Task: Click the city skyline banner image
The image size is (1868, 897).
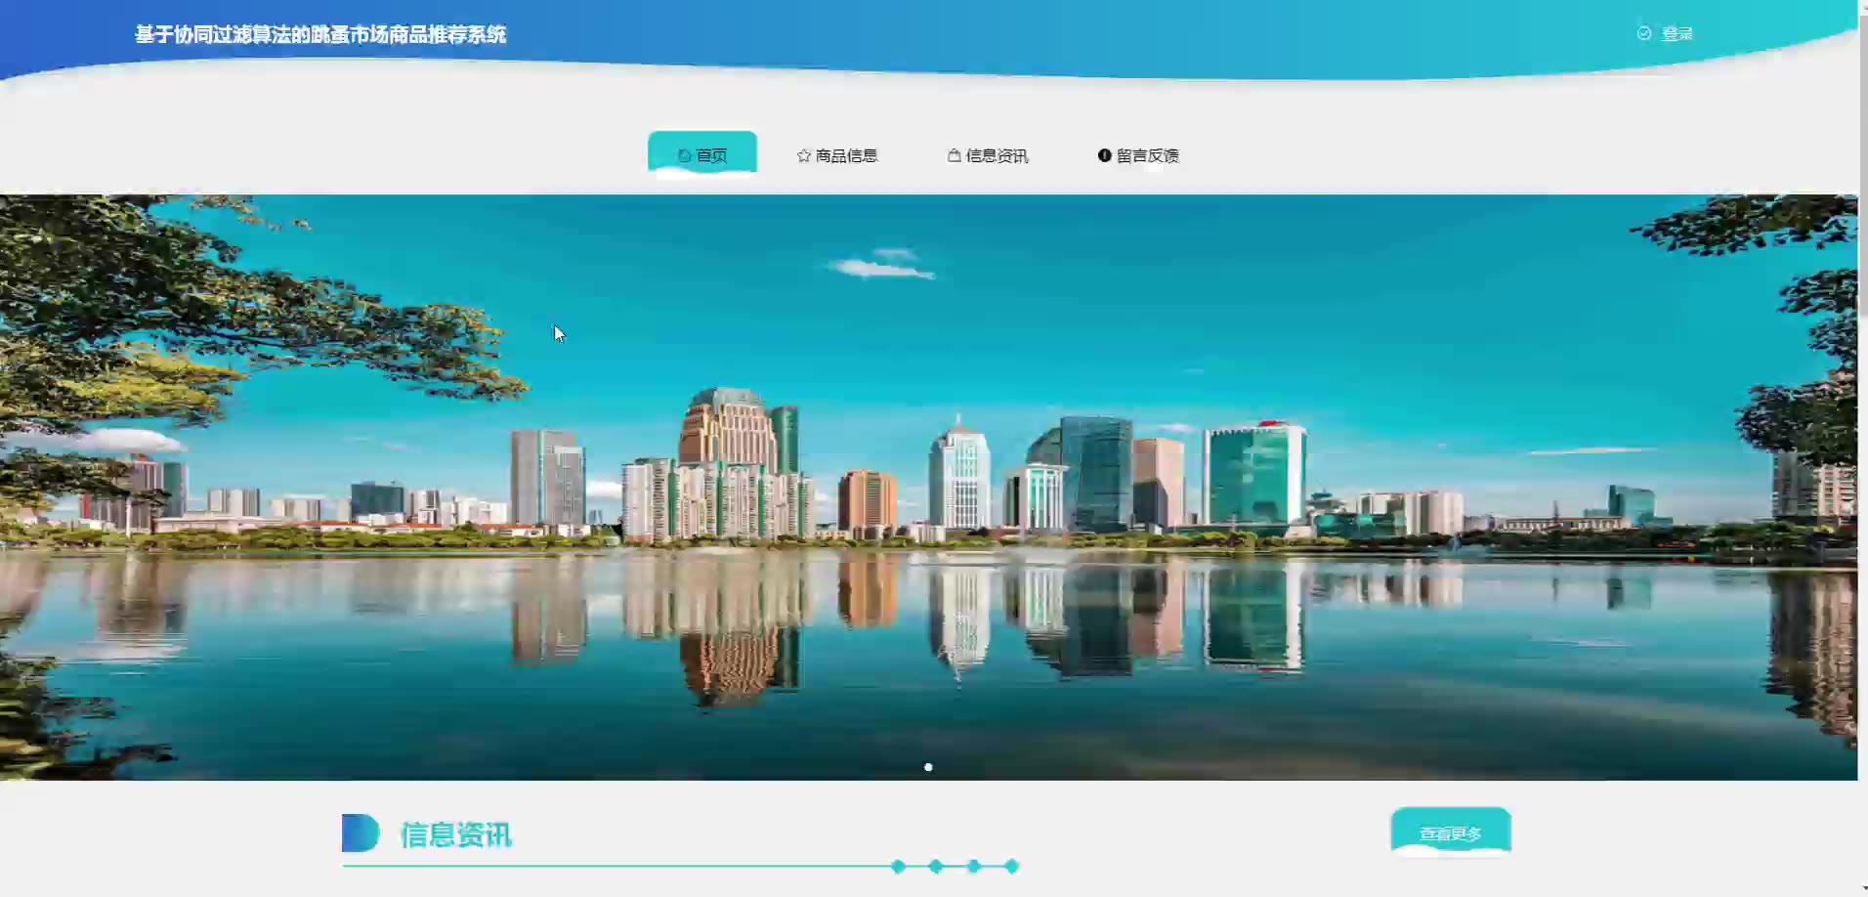Action: pyautogui.click(x=928, y=487)
